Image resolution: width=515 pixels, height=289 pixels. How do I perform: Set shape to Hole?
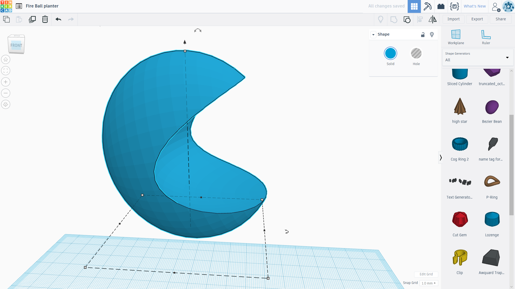tap(416, 54)
